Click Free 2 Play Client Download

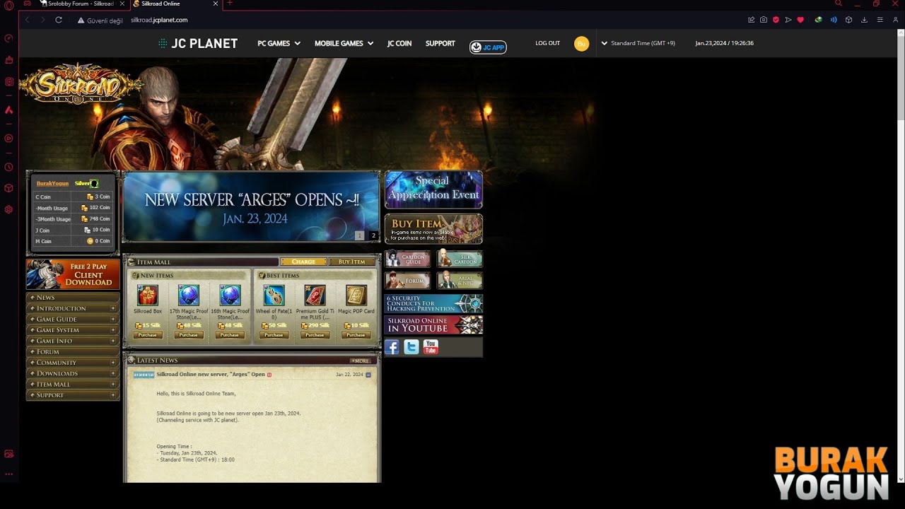tap(73, 275)
